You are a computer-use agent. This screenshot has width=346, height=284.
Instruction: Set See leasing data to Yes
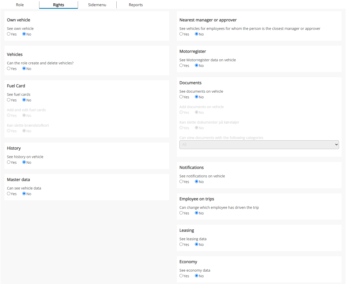coord(181,244)
